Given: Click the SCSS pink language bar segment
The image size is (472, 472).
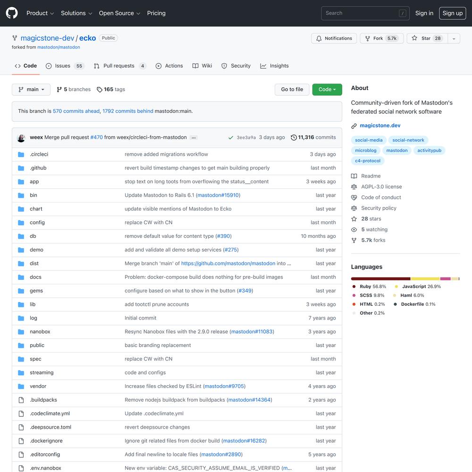Looking at the screenshot, I should tap(445, 279).
